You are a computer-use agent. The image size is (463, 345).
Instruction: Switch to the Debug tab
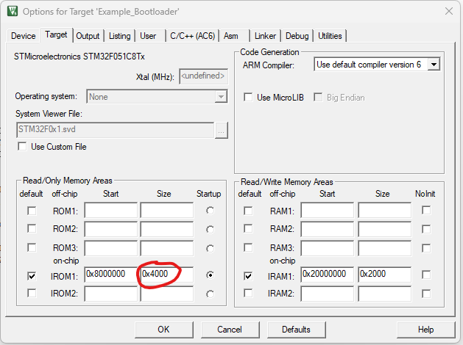click(297, 36)
